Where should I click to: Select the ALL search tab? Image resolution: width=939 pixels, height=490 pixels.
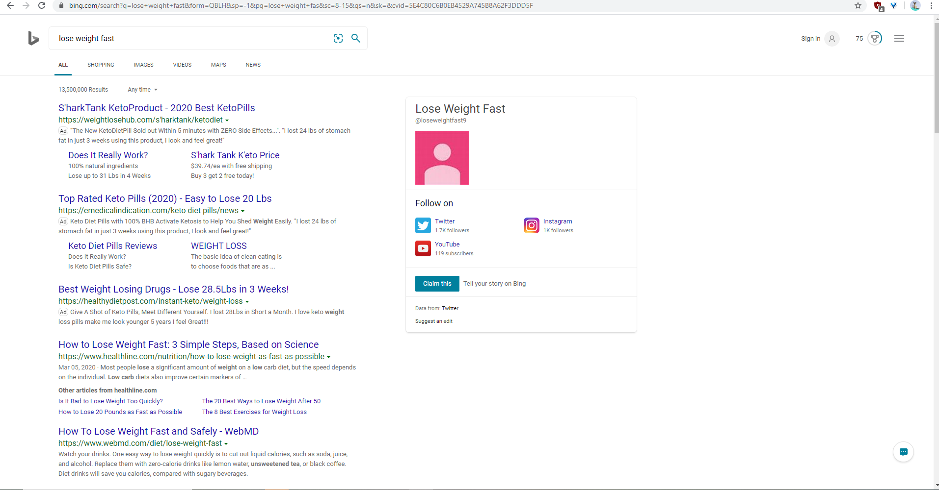63,65
